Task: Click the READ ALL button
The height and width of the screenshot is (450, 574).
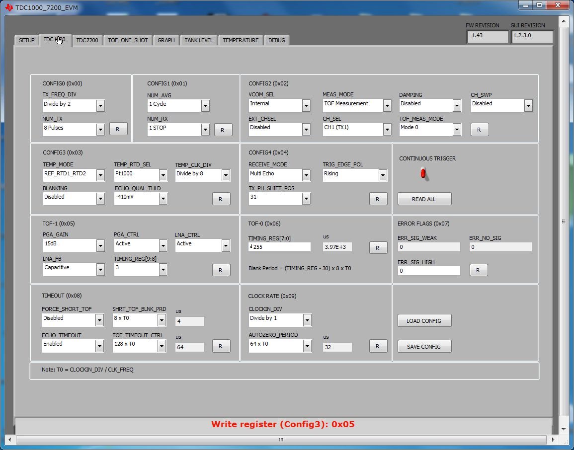Action: pyautogui.click(x=424, y=199)
